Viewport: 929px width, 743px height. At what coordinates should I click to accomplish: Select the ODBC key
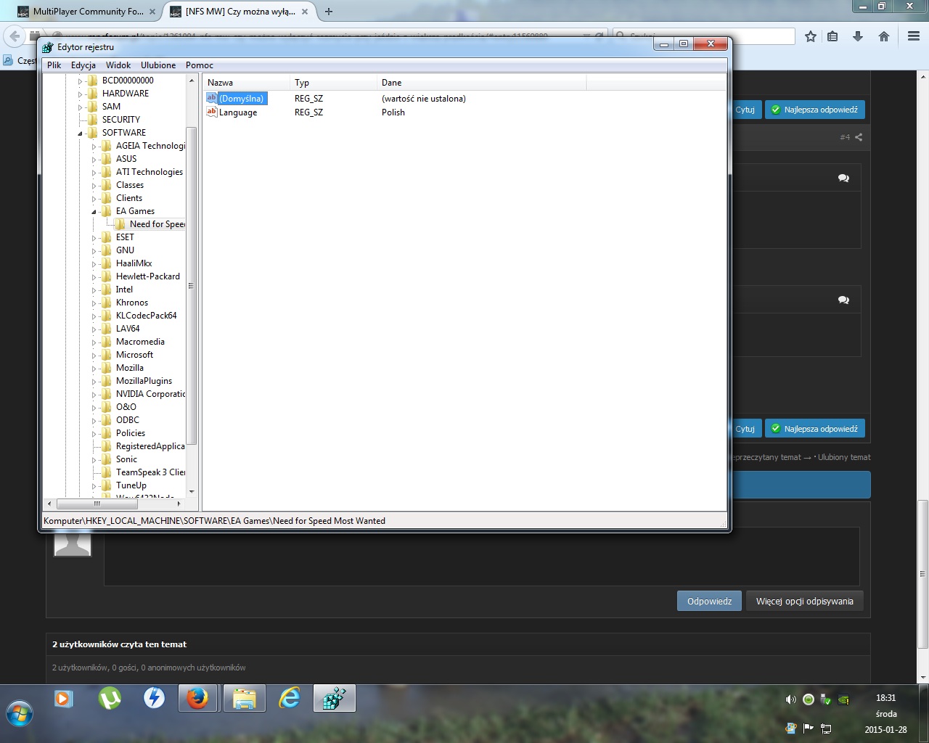[x=128, y=420]
